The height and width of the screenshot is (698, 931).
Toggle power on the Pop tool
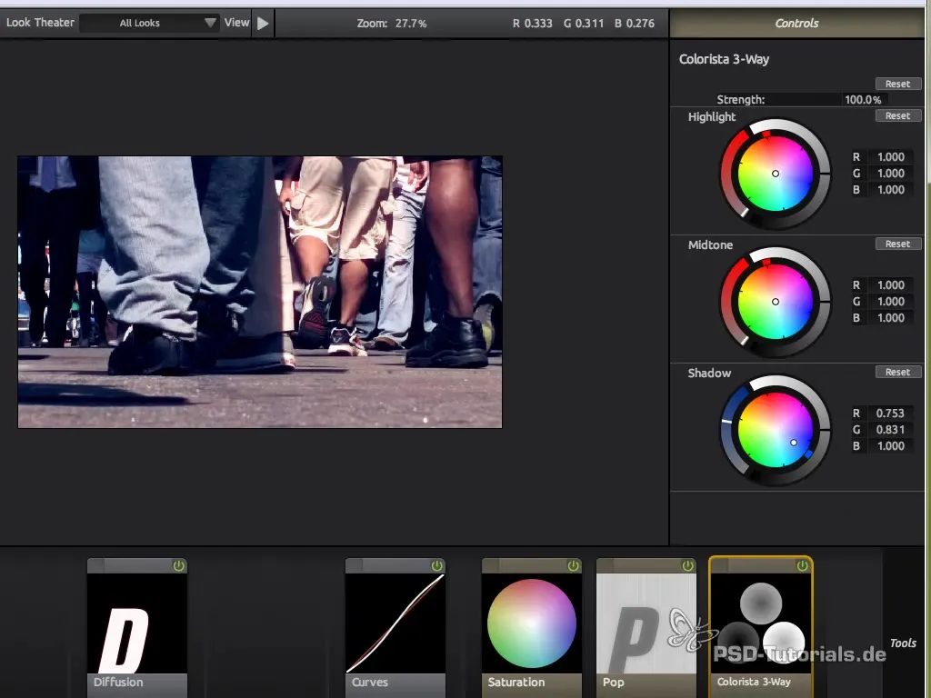click(x=687, y=565)
